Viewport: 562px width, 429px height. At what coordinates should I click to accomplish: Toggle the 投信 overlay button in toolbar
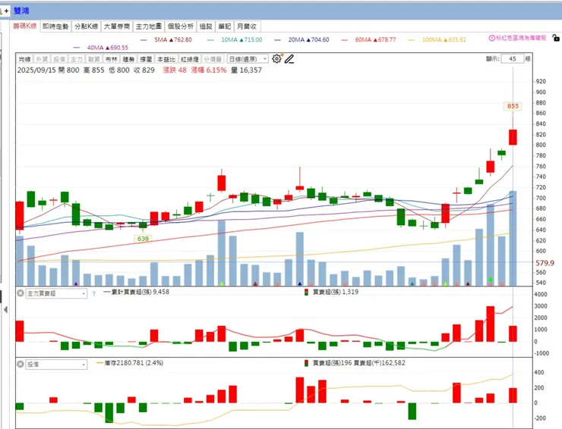[x=59, y=59]
